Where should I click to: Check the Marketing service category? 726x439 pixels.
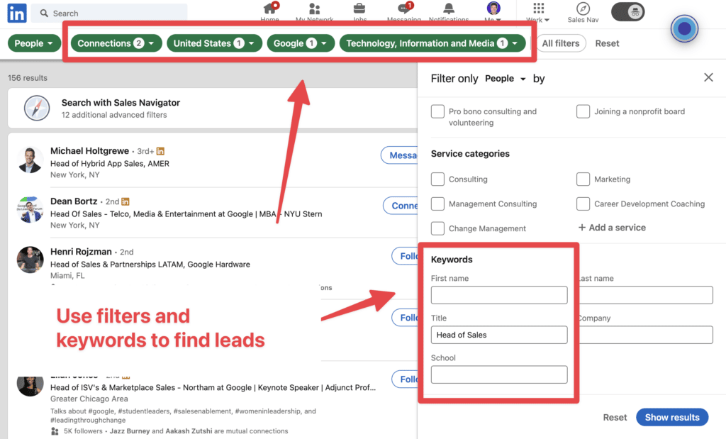tap(583, 179)
